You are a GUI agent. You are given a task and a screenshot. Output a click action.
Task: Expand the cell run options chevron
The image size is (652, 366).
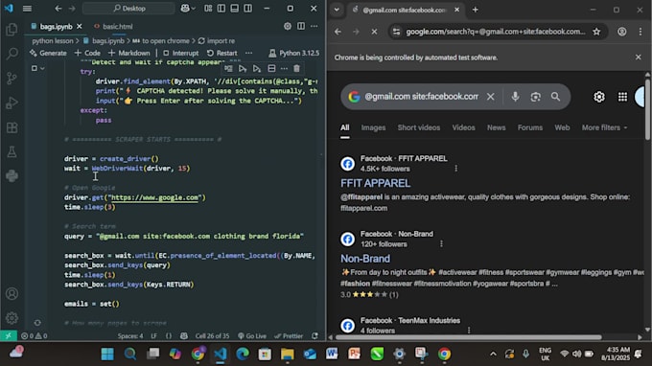tap(42, 68)
